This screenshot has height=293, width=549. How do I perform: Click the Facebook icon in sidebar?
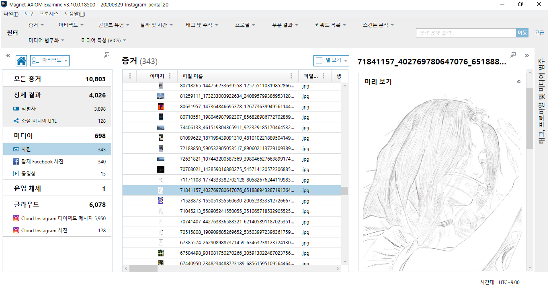(16, 161)
